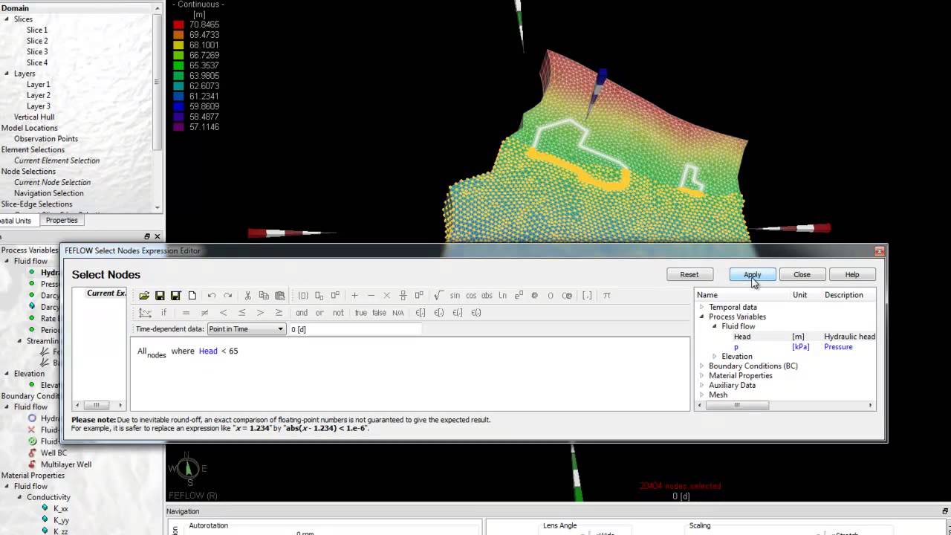Open Help for expression editor

click(x=852, y=274)
